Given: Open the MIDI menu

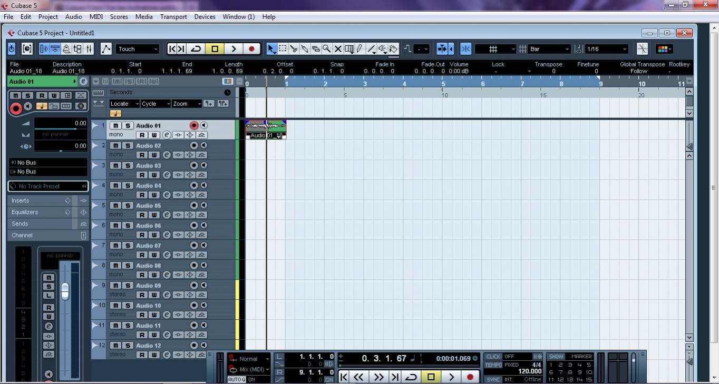Looking at the screenshot, I should (x=96, y=17).
